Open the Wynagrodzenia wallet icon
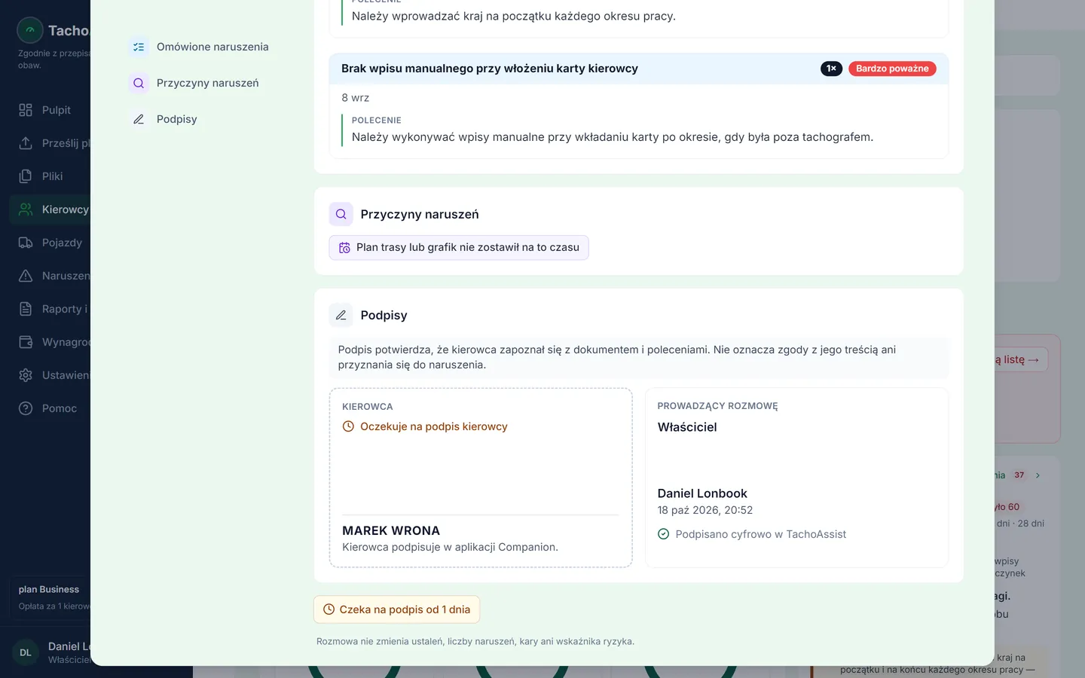Viewport: 1085px width, 678px height. point(26,342)
